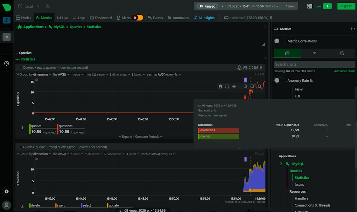
Task: Click the Netdata logo
Action: click(x=7, y=7)
